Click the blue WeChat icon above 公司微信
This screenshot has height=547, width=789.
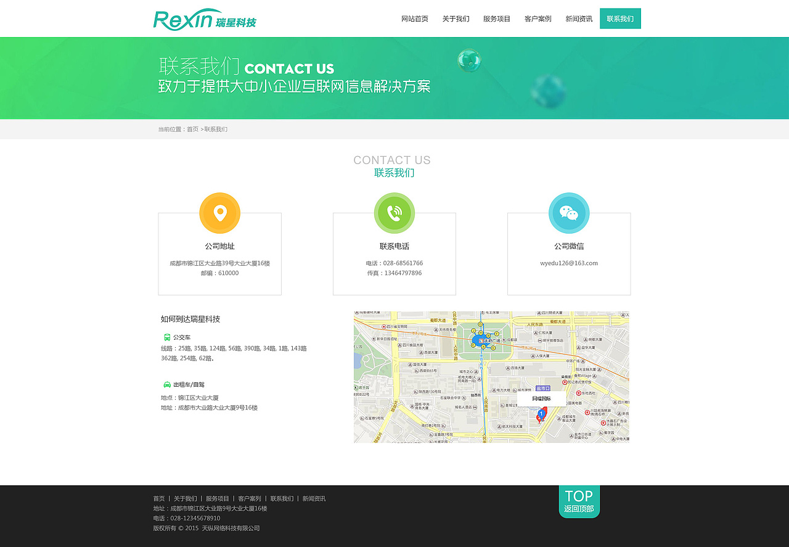pyautogui.click(x=569, y=213)
